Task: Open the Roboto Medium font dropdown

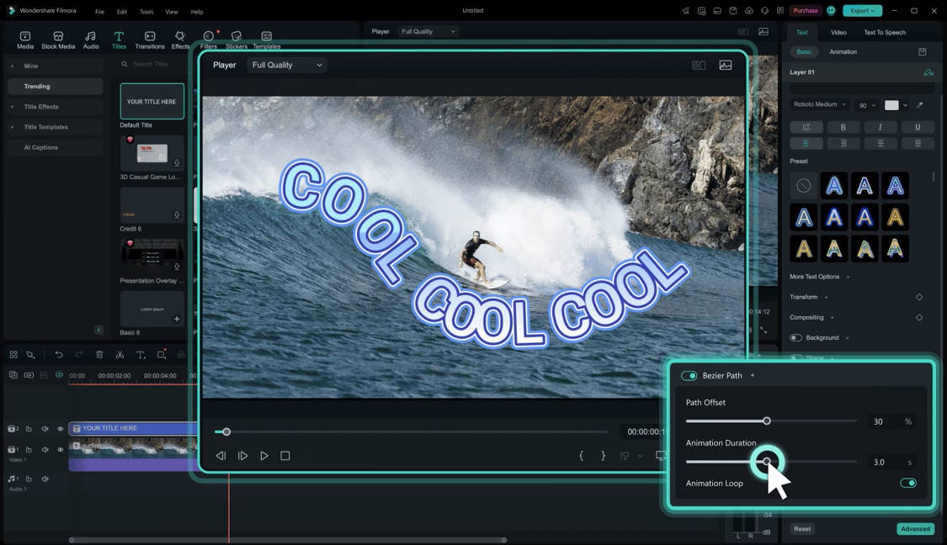Action: coord(820,104)
